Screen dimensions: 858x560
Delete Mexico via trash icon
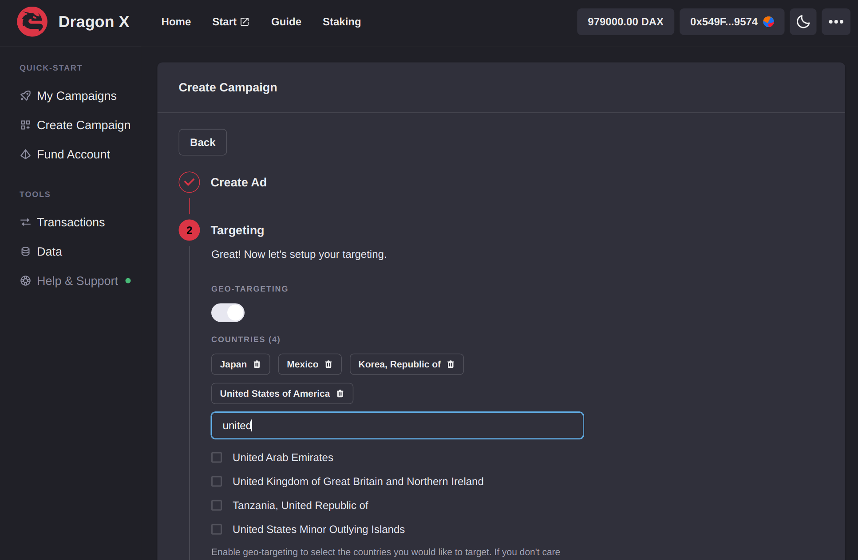328,364
